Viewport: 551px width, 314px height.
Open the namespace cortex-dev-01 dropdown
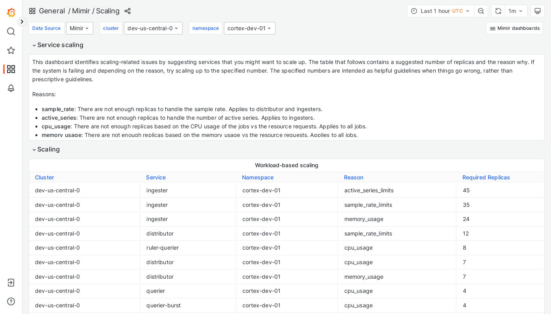pyautogui.click(x=250, y=28)
